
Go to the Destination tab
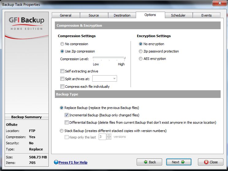[122, 15]
